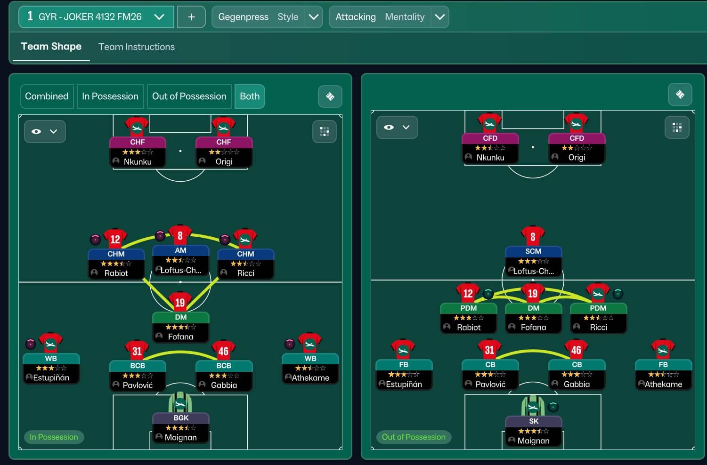The height and width of the screenshot is (465, 707).
Task: Switch to Team Instructions tab
Action: tap(136, 47)
